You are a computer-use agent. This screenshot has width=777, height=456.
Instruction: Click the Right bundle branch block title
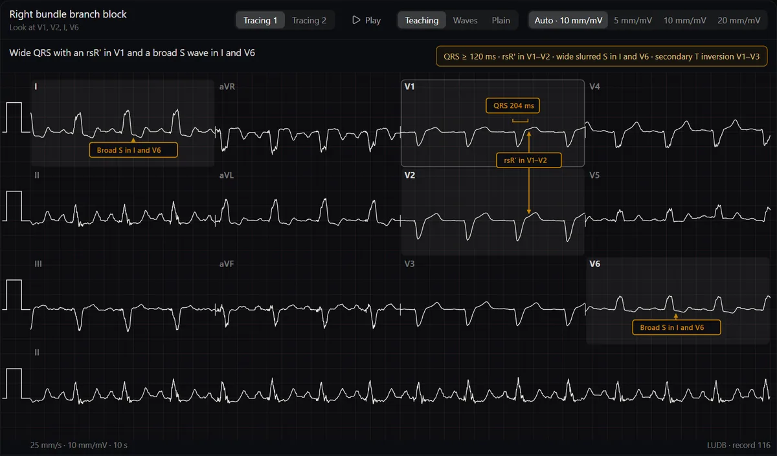click(68, 14)
